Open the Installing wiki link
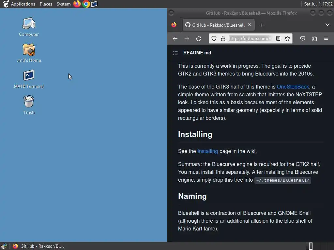The height and width of the screenshot is (250, 334). pyautogui.click(x=207, y=151)
